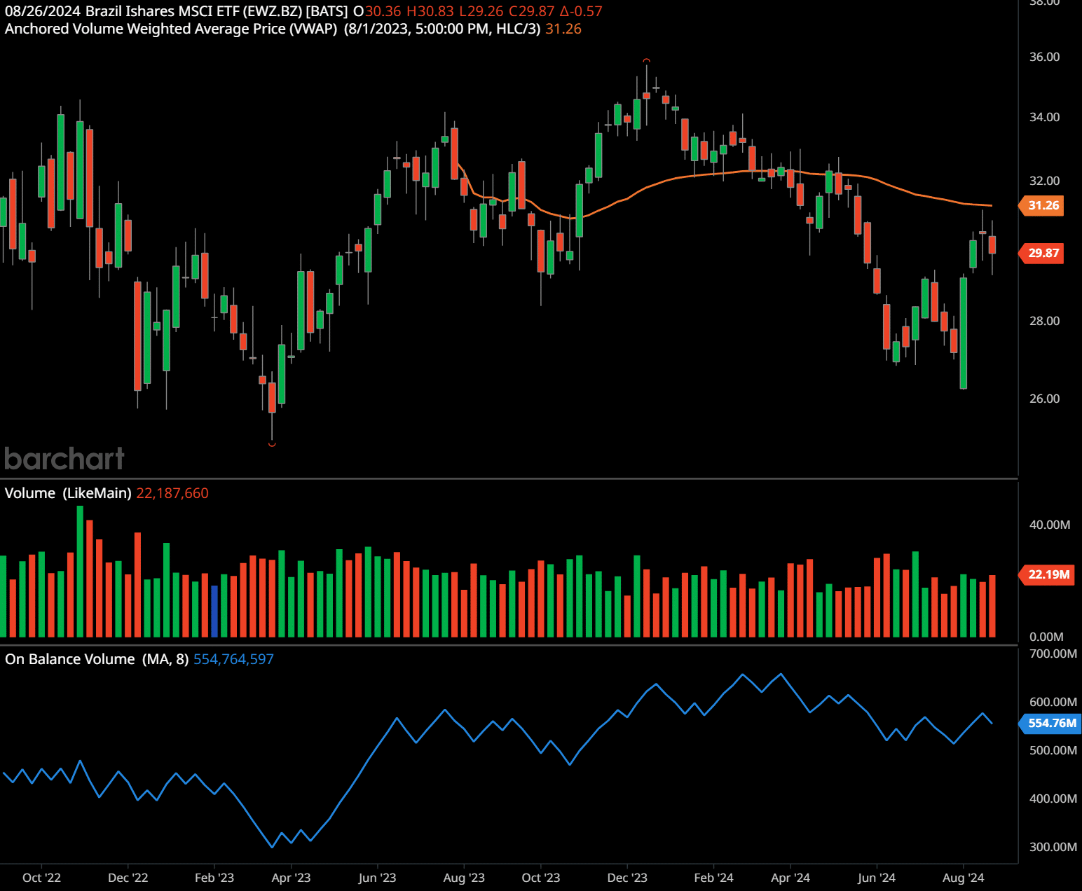Click the 300.00M OBV axis label
The height and width of the screenshot is (891, 1082).
[1053, 847]
